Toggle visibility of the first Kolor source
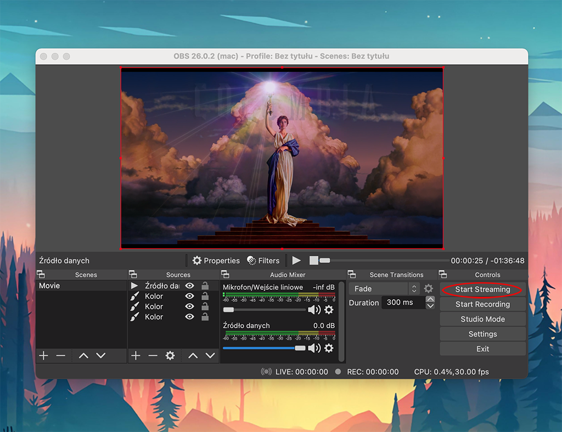Viewport: 562px width, 432px height. (x=189, y=296)
